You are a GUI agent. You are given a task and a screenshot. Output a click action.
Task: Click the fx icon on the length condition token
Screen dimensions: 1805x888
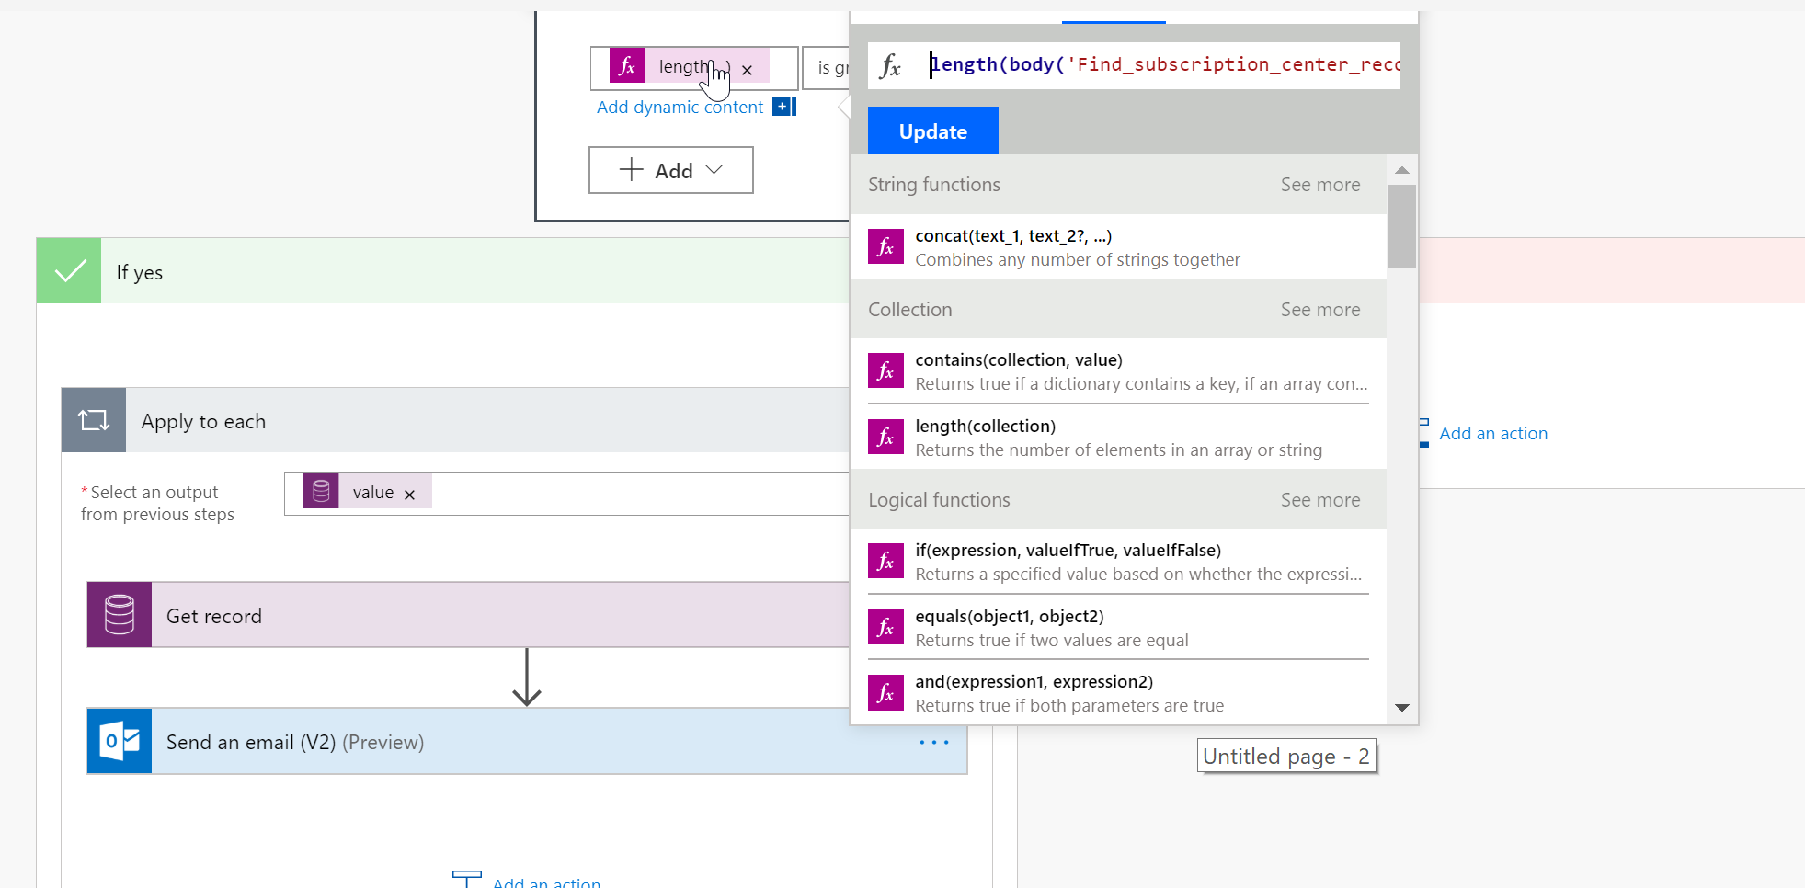(626, 66)
